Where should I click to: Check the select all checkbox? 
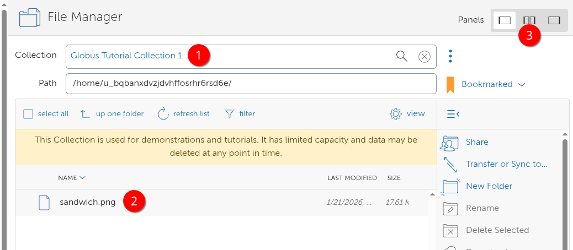click(x=28, y=114)
